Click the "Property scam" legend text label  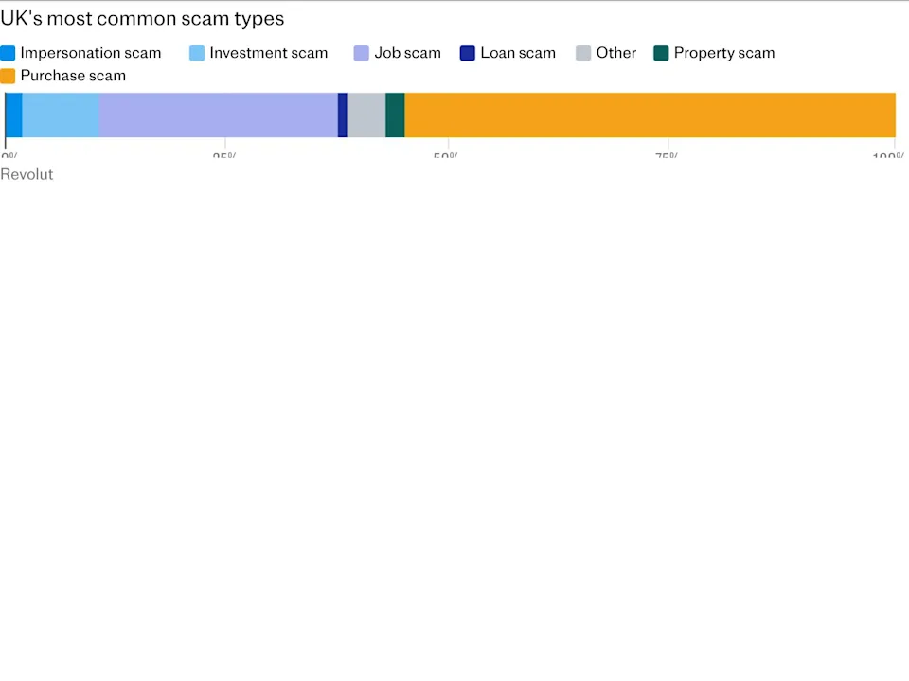723,53
